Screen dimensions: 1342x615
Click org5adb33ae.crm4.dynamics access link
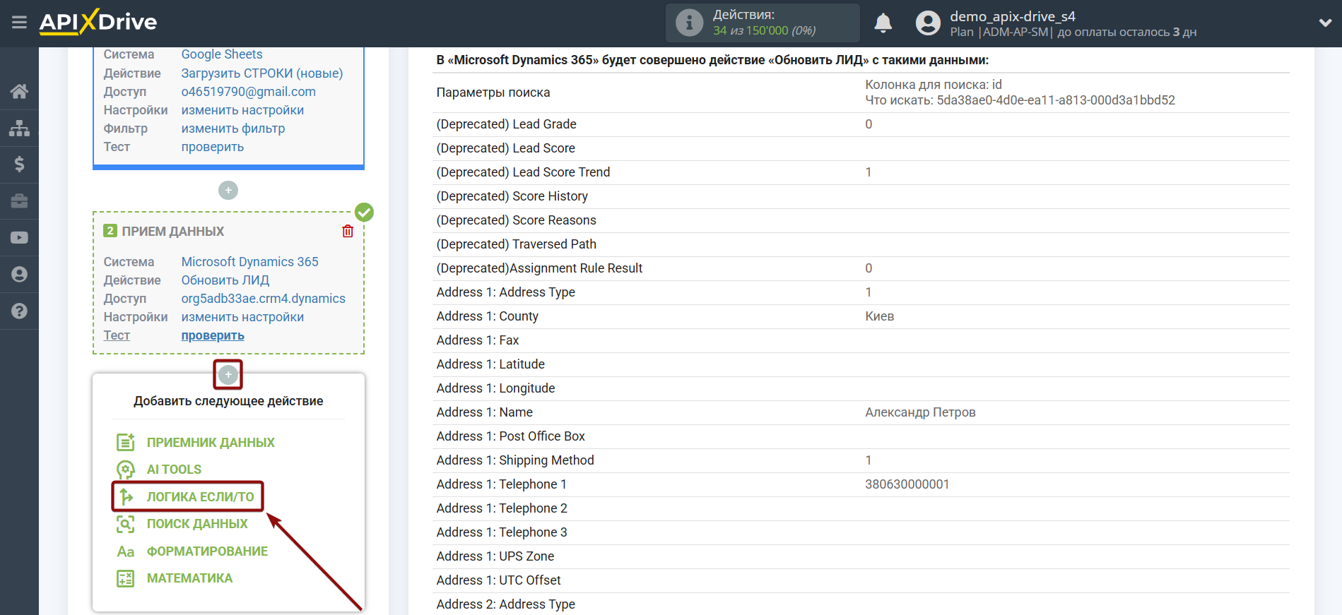pyautogui.click(x=264, y=299)
